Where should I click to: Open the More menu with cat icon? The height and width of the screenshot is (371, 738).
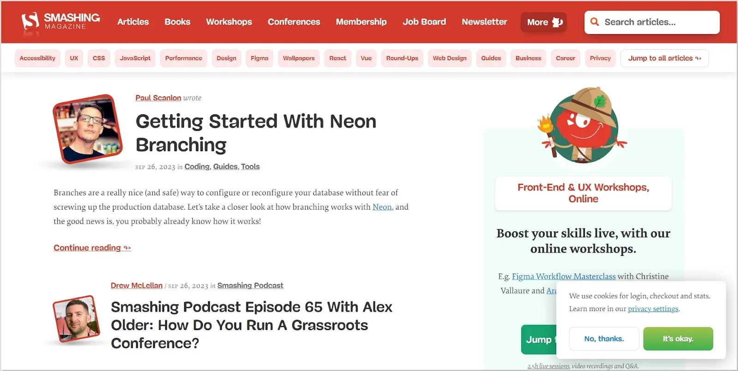click(x=544, y=22)
